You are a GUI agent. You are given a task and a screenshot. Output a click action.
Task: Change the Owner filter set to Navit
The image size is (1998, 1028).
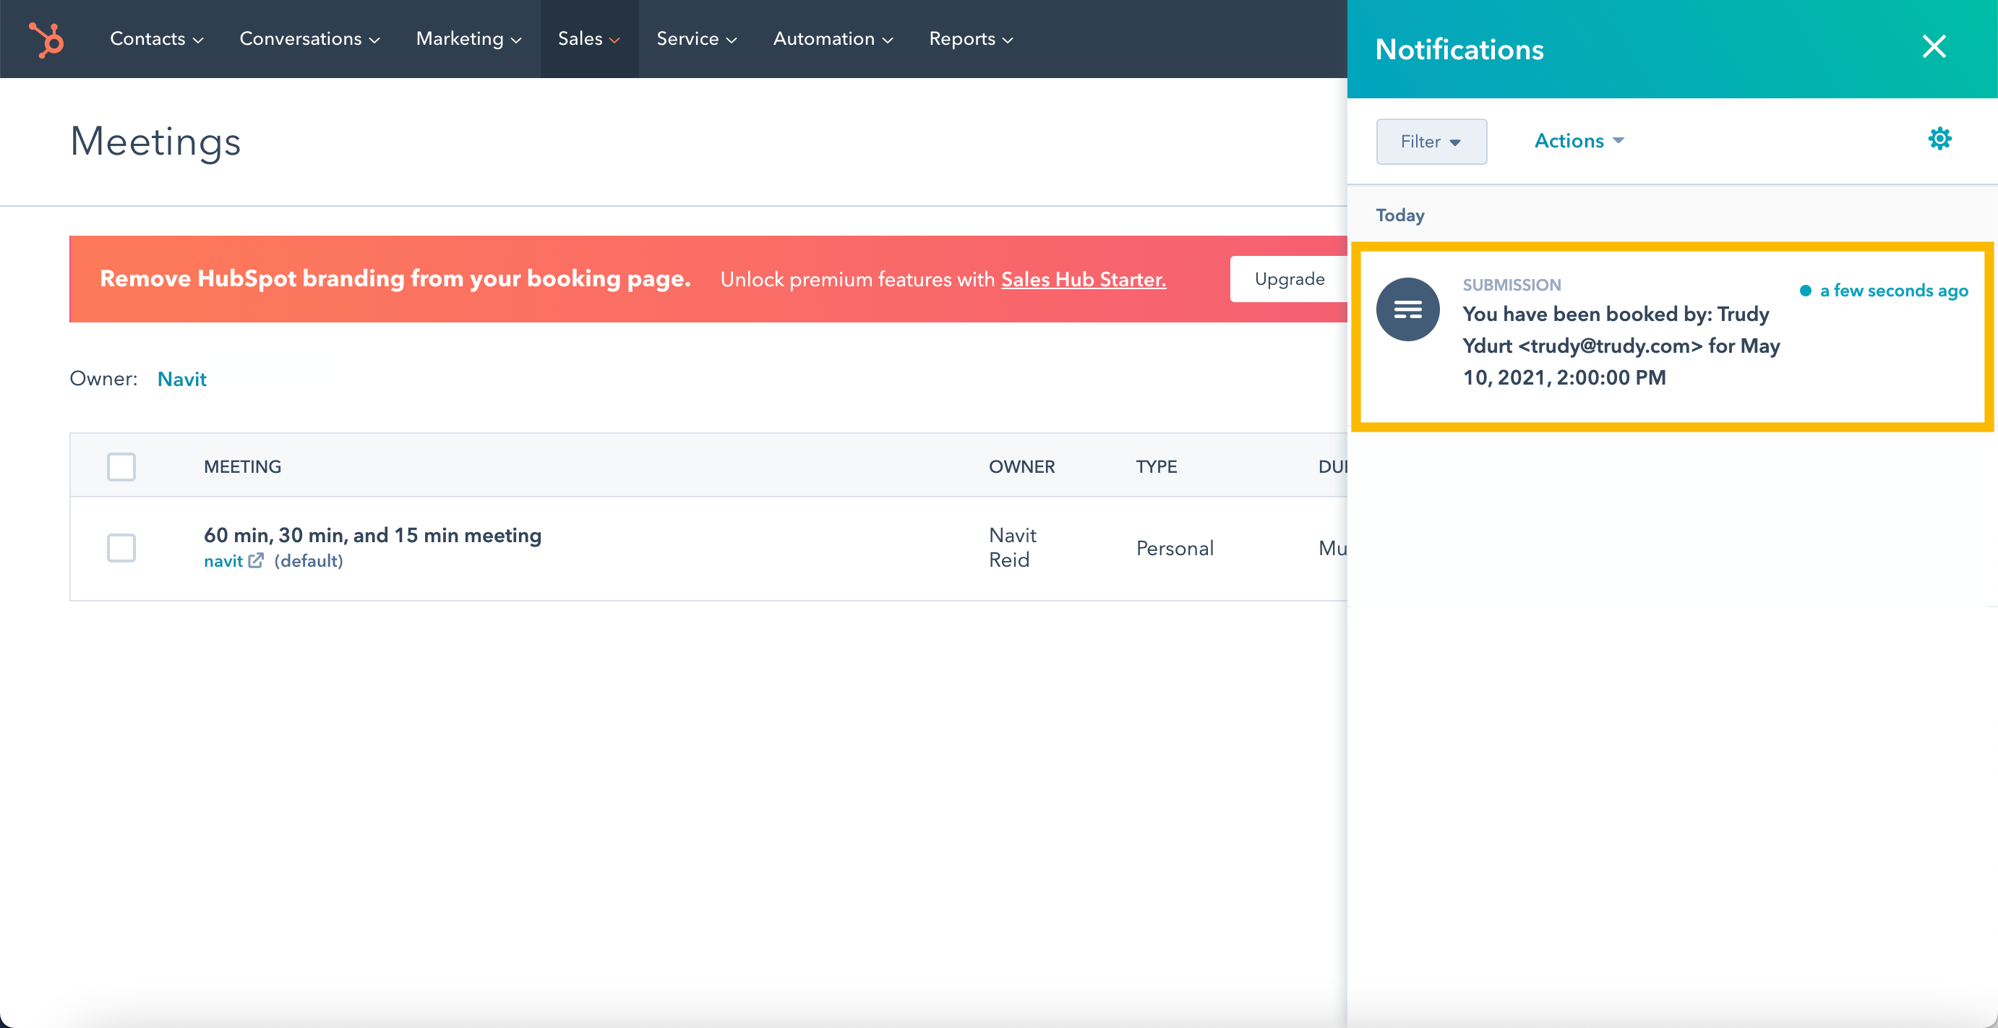tap(181, 379)
